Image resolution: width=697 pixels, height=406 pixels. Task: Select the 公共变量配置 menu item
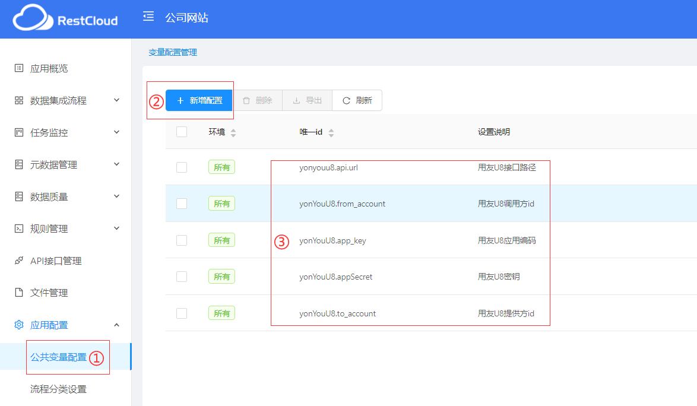[x=58, y=357]
